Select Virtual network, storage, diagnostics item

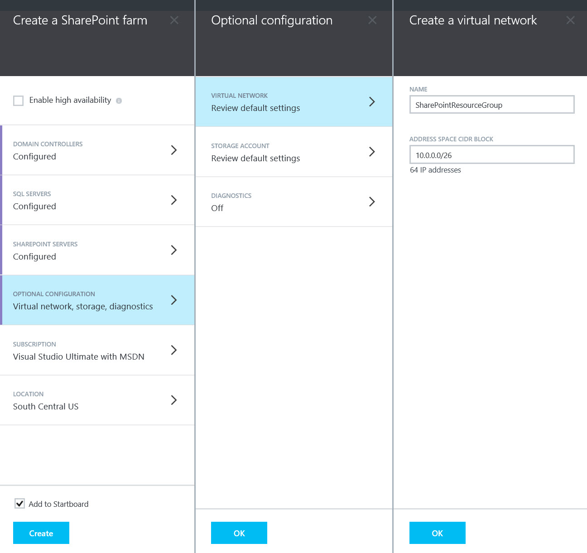(97, 300)
